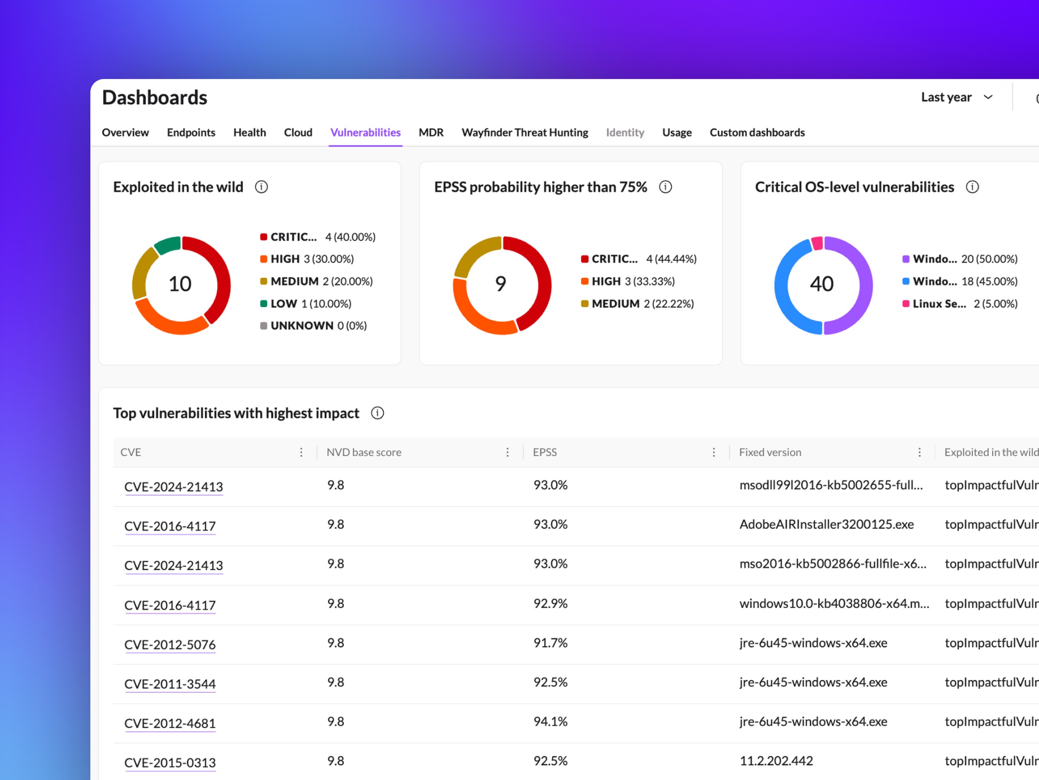Image resolution: width=1039 pixels, height=780 pixels.
Task: Sort by the Fixed version column header
Action: tap(770, 452)
